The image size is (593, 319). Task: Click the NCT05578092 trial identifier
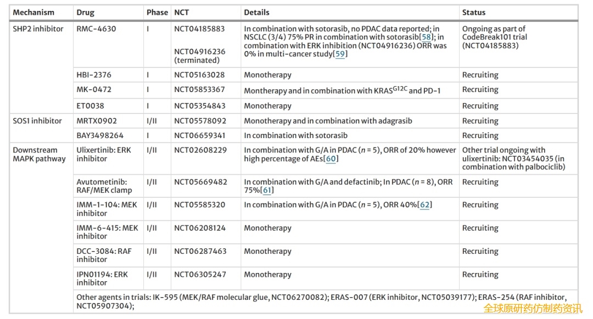pyautogui.click(x=199, y=121)
